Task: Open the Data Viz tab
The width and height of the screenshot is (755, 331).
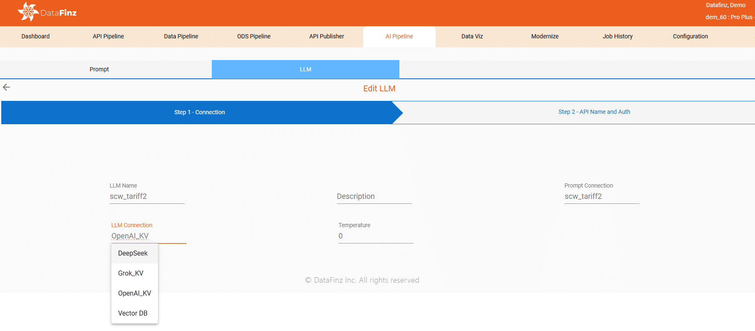Action: click(x=472, y=37)
